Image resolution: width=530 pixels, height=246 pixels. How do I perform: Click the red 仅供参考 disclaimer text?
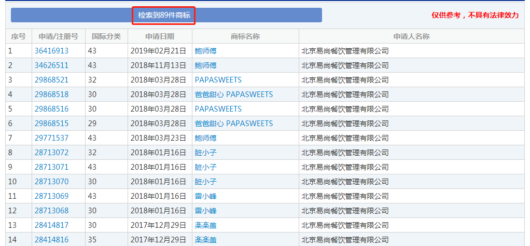pos(475,15)
